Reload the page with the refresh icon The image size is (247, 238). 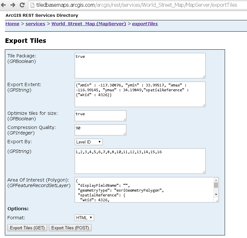point(22,5)
